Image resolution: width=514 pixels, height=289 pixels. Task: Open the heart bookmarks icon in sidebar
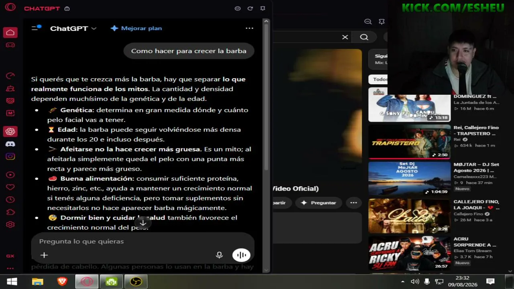(10, 187)
